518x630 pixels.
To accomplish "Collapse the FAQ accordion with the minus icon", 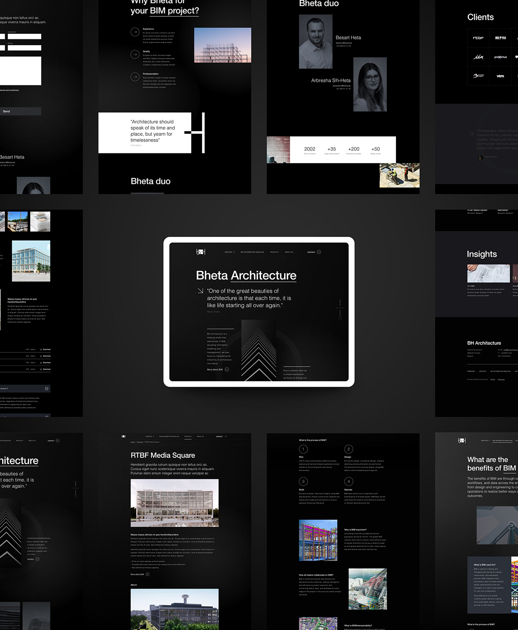I will click(46, 388).
